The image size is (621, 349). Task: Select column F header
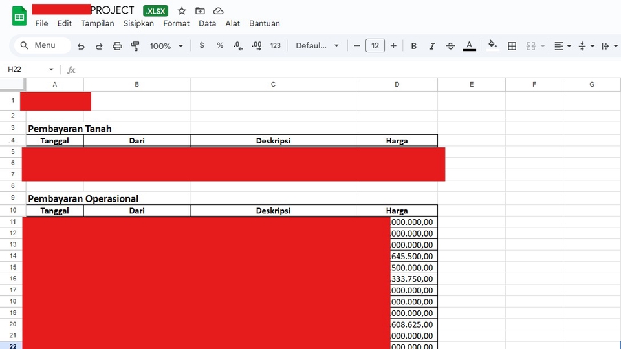[534, 84]
